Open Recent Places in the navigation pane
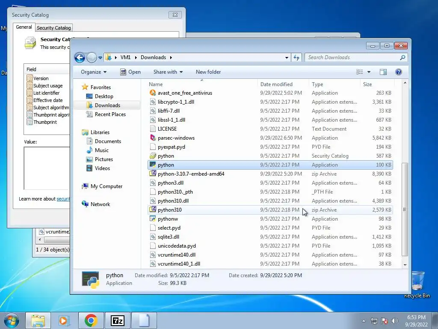Screen dimensions: 438x329 106,114
